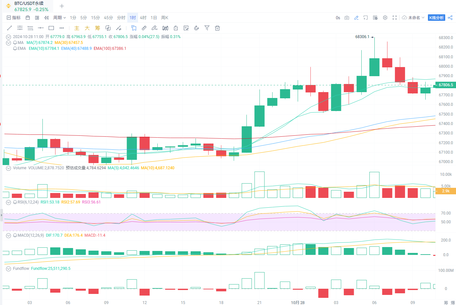
Task: Switch to the 周K weekly candles
Action: (x=165, y=18)
